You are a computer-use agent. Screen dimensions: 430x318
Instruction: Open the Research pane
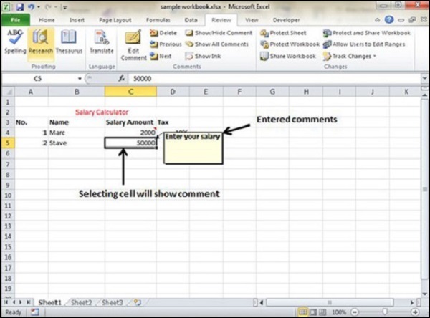(x=41, y=42)
